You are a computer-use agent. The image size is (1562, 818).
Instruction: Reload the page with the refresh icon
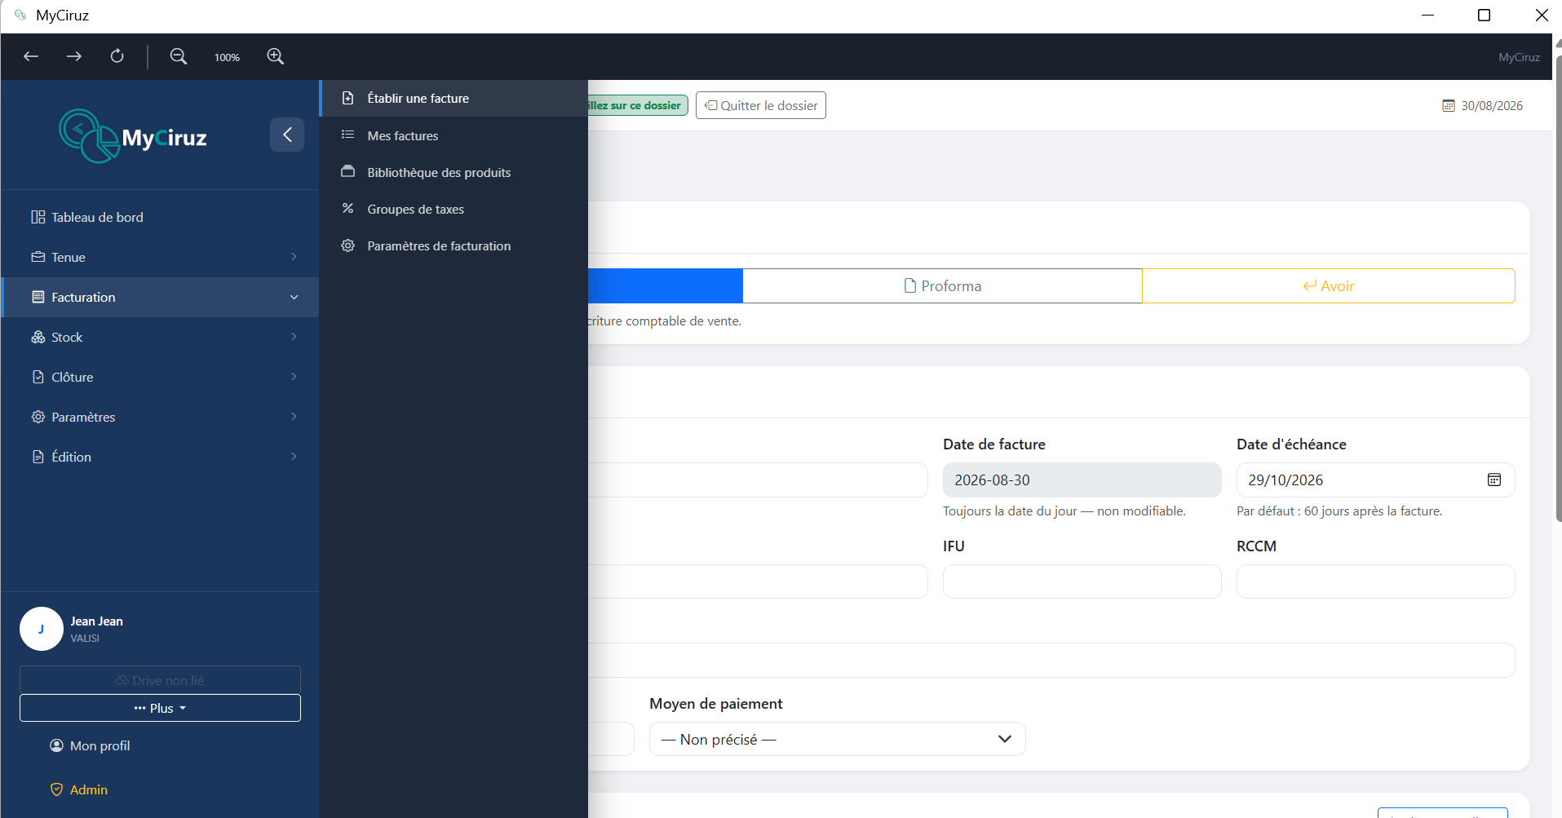(x=117, y=56)
